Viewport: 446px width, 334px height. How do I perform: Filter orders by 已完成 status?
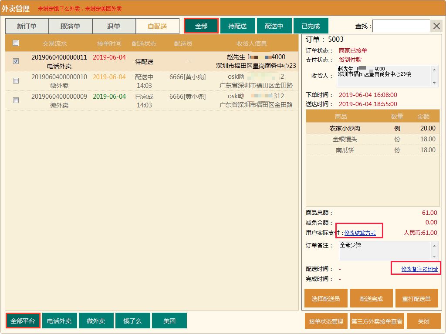[x=311, y=26]
